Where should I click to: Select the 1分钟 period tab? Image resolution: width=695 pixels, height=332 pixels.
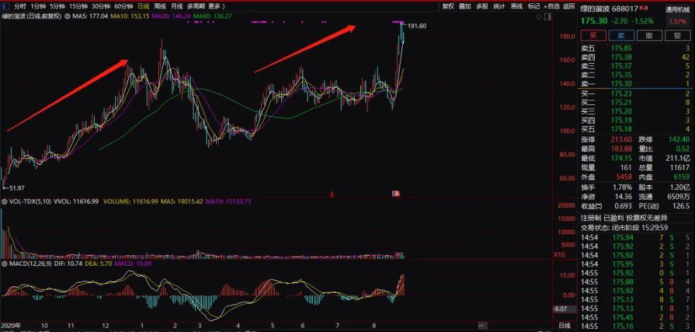[x=39, y=6]
